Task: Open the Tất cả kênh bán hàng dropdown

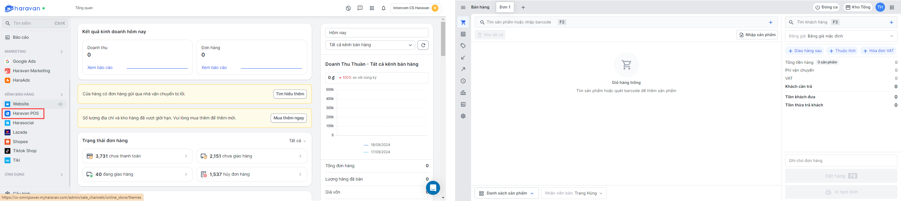Action: point(370,45)
